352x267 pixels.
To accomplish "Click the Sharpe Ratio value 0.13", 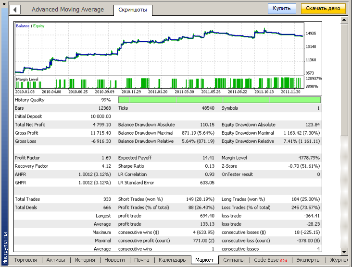I will point(210,166).
